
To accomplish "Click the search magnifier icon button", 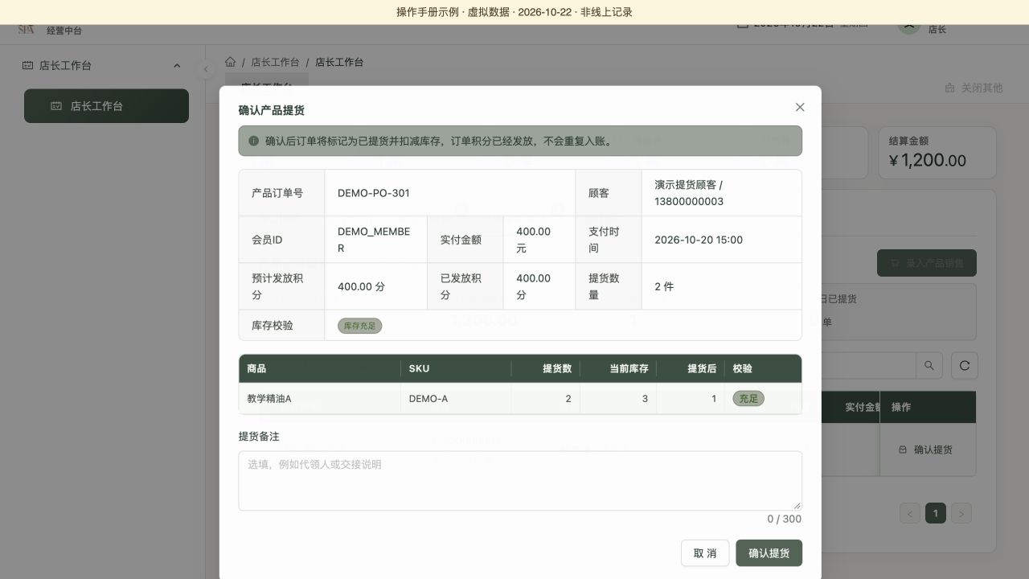I will (929, 365).
